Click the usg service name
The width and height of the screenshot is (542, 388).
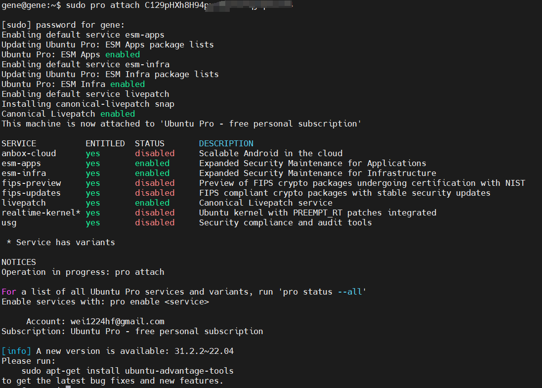tap(9, 222)
